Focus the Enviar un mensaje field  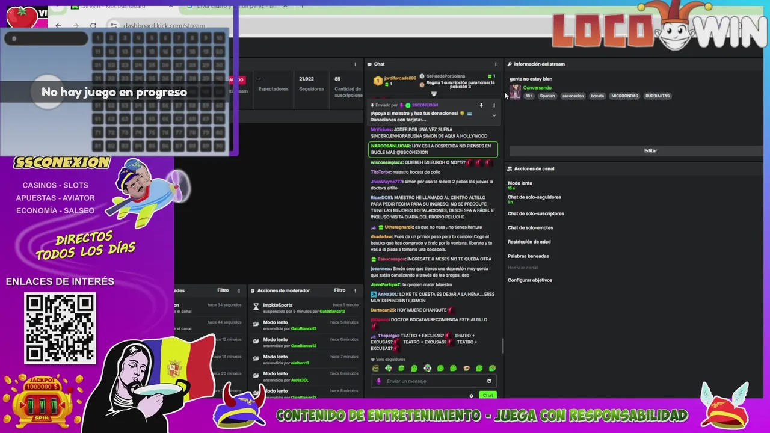coord(433,381)
